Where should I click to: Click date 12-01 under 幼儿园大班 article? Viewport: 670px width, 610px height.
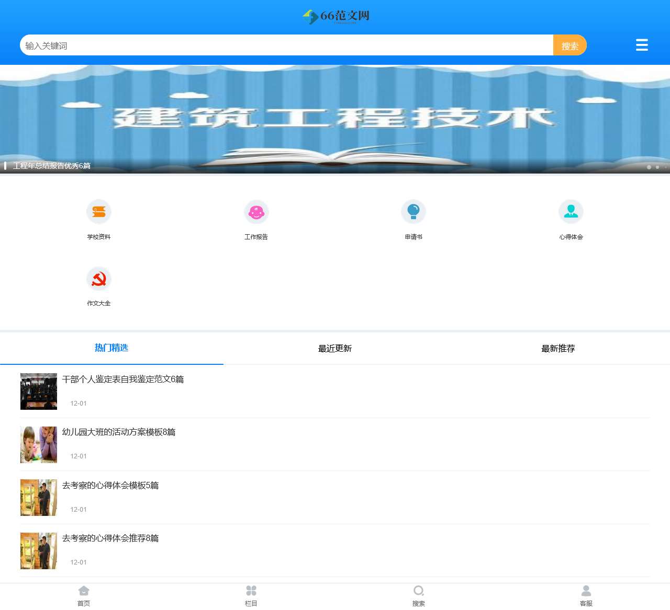click(x=79, y=456)
